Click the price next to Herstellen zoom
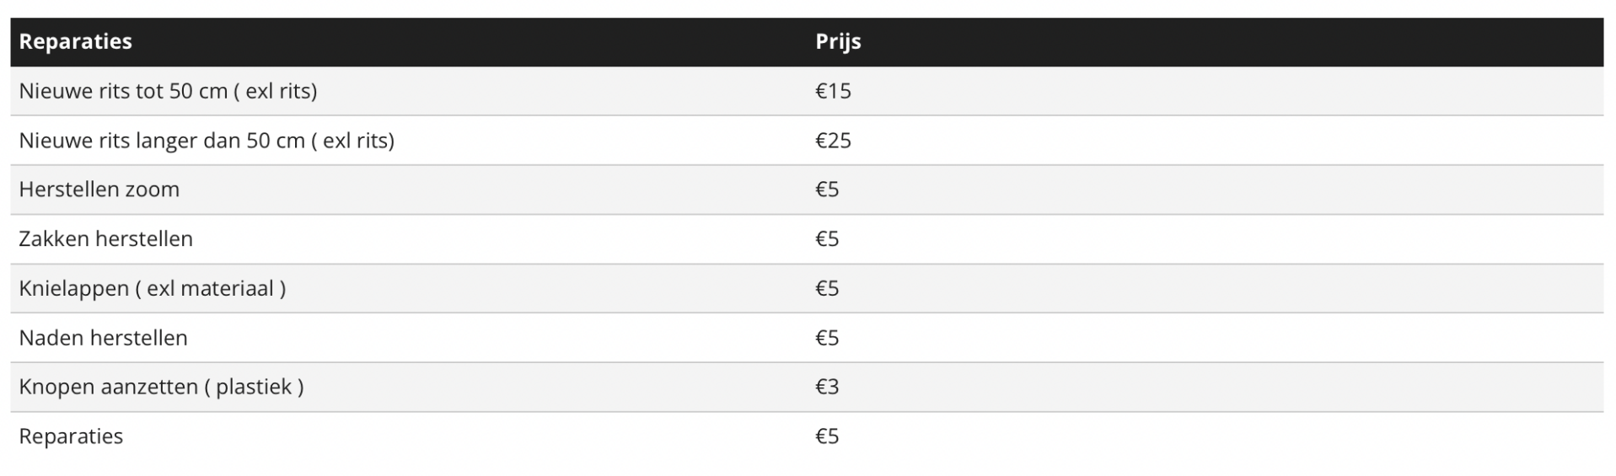Image resolution: width=1616 pixels, height=476 pixels. 827,190
